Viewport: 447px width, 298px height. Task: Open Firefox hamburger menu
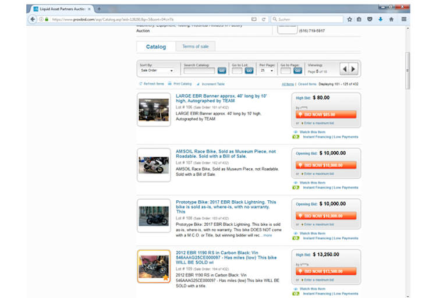(404, 19)
